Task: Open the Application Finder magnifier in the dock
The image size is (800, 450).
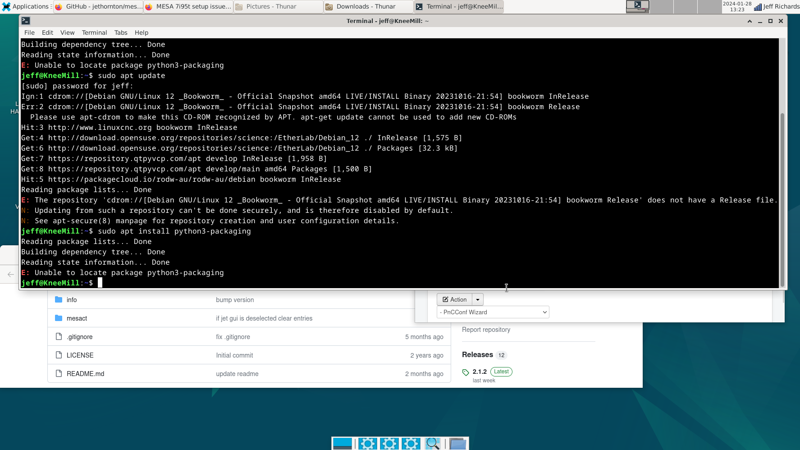Action: tap(432, 443)
